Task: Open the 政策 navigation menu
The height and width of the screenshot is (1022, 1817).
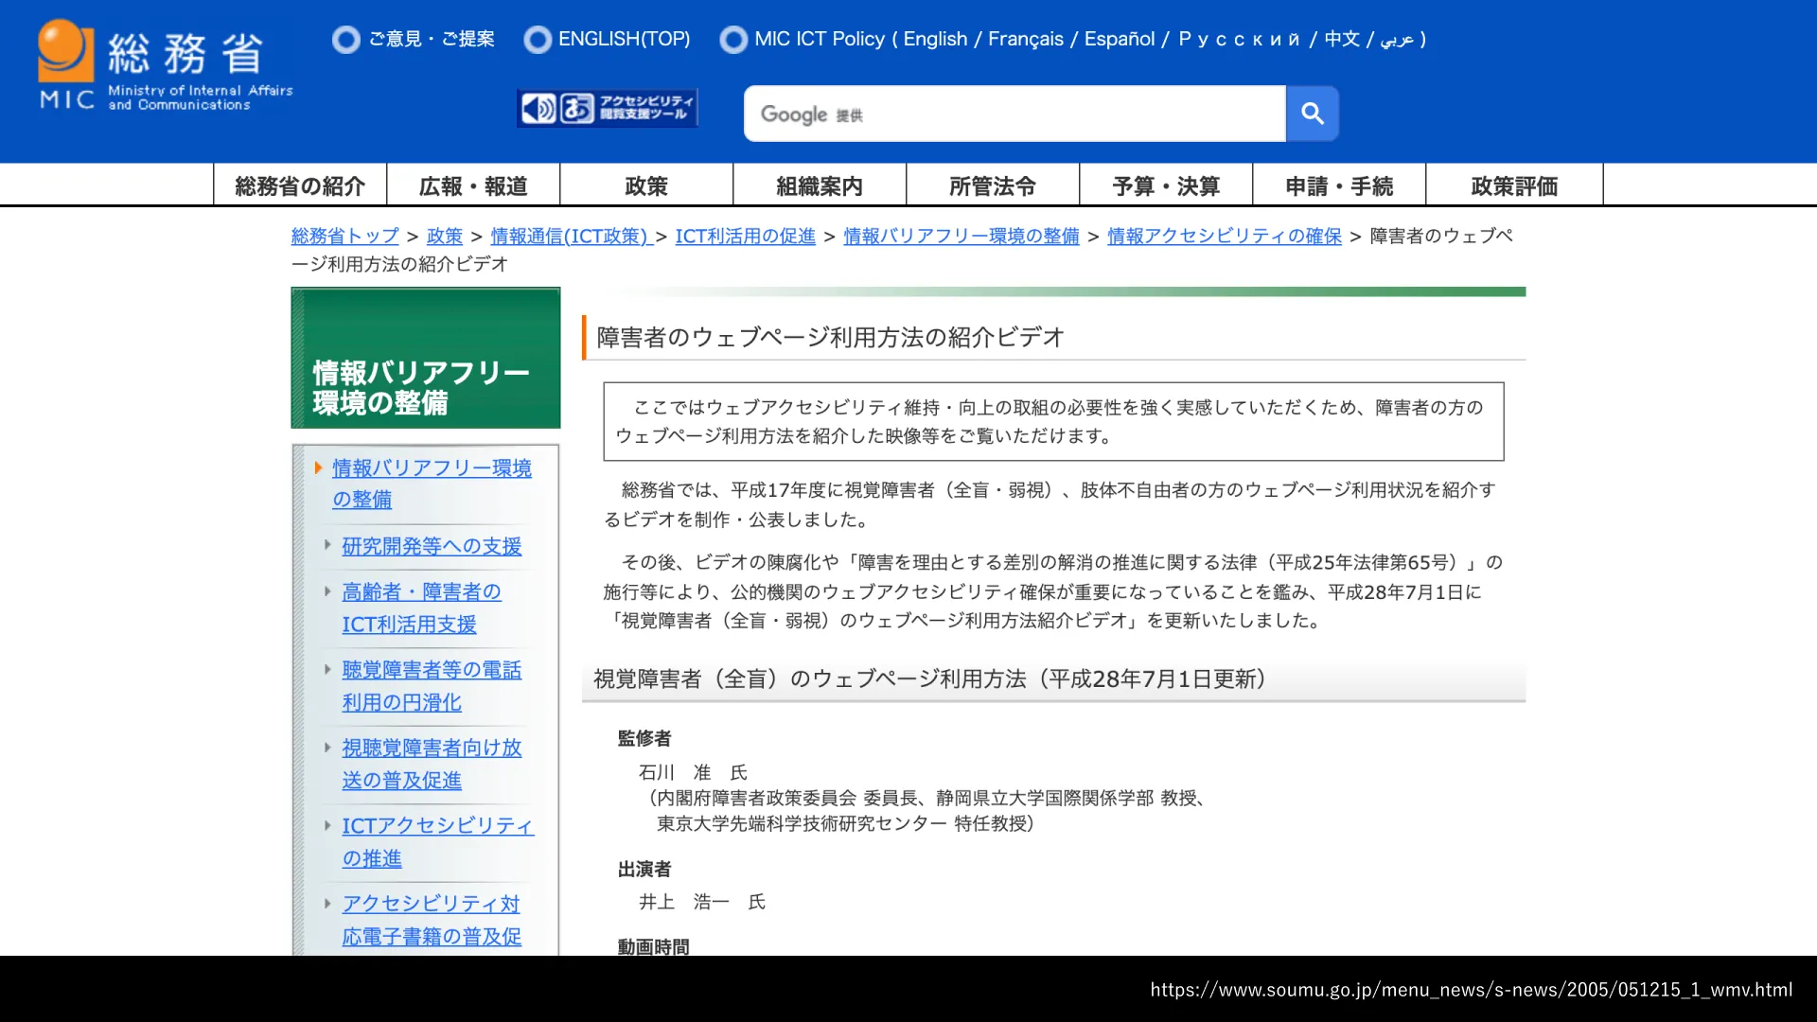Action: pos(646,185)
